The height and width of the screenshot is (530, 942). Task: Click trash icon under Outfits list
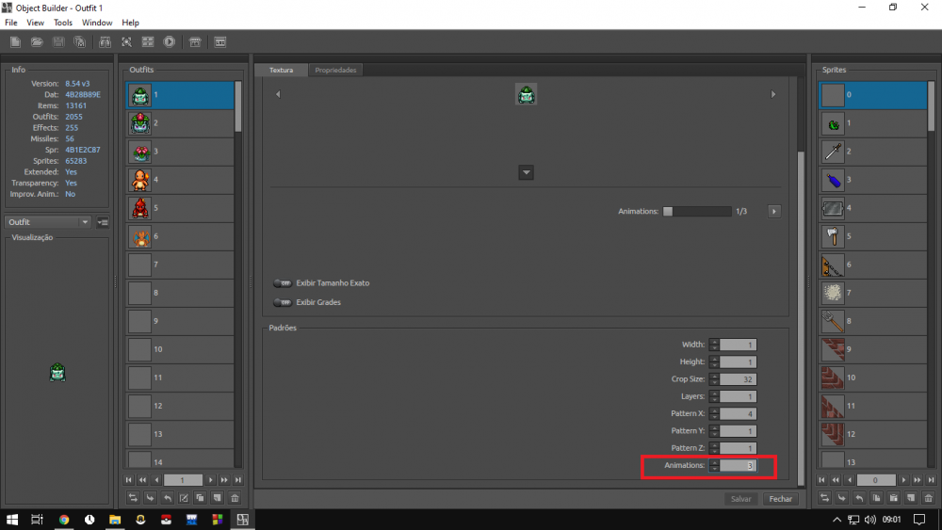[x=235, y=498]
